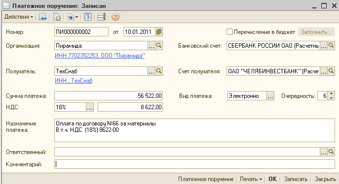Viewport: 339px width, 184px height.
Task: Open Ответственный with magnifier icon
Action: [x=331, y=152]
